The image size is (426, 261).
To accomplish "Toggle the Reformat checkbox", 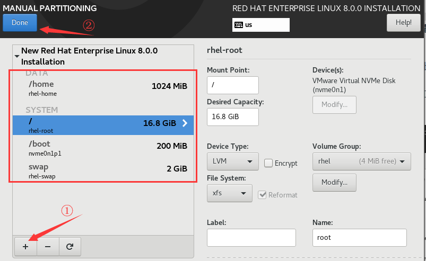I will (x=262, y=195).
